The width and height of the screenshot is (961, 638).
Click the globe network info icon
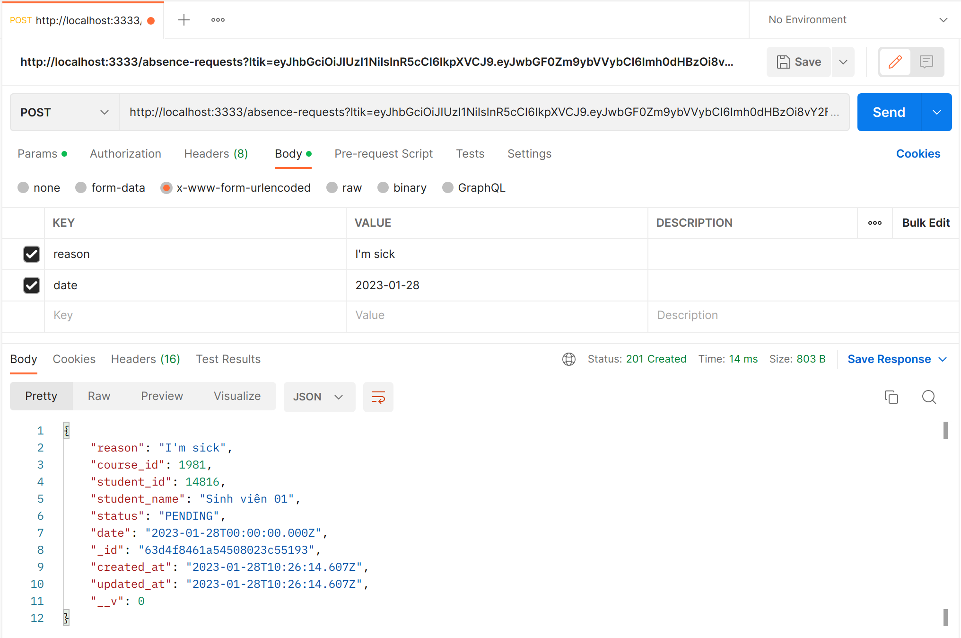click(568, 359)
